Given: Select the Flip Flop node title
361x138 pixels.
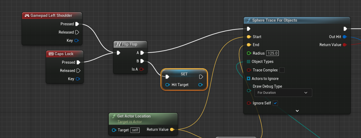Looking at the screenshot, I should point(130,44).
